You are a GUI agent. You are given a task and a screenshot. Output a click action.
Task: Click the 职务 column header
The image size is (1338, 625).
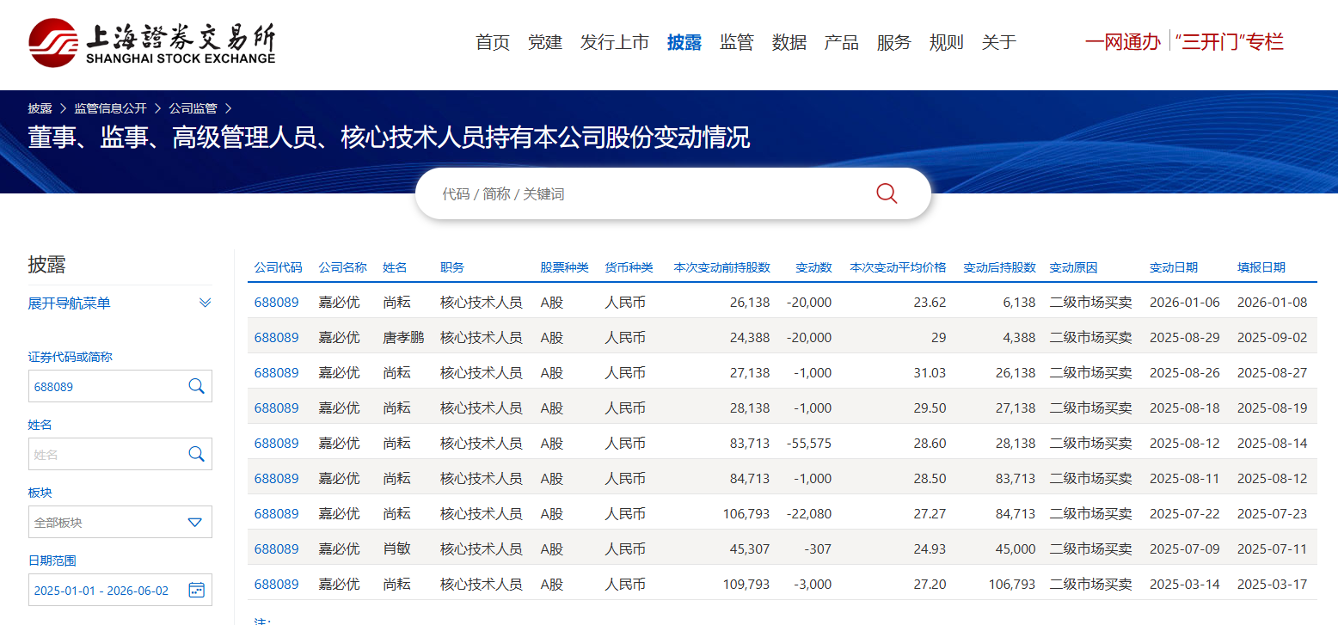pos(452,267)
